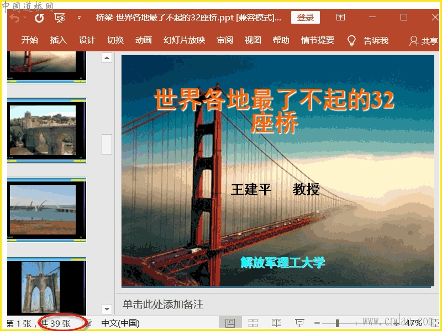Click the Redo/Repeat icon in quick access toolbar

(x=39, y=18)
